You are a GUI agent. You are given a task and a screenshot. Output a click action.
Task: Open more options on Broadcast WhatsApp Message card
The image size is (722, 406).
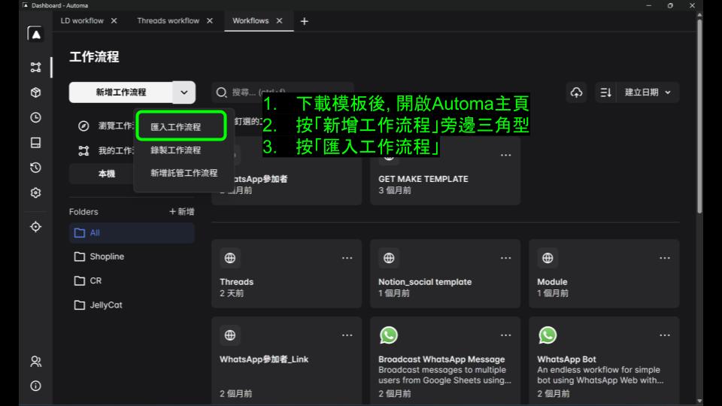point(505,335)
